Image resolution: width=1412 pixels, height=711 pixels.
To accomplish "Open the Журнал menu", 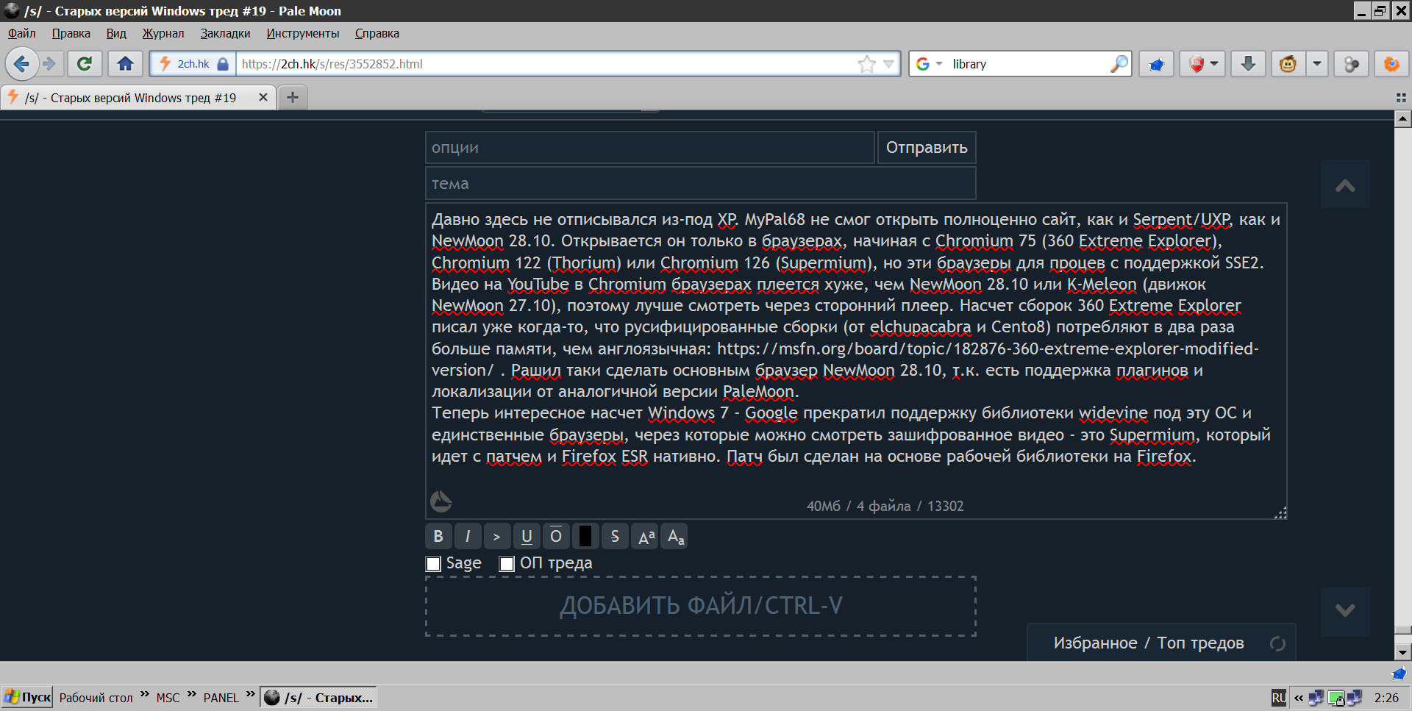I will pos(163,33).
